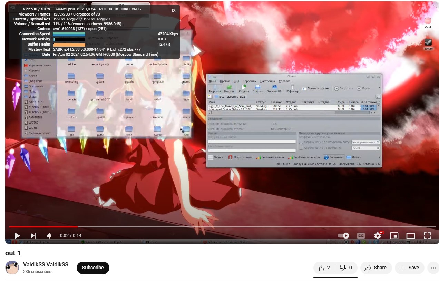The image size is (439, 282).
Task: Open the Steam desktop icon
Action: click(x=428, y=44)
